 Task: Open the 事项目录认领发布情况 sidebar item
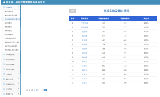pos(11,50)
